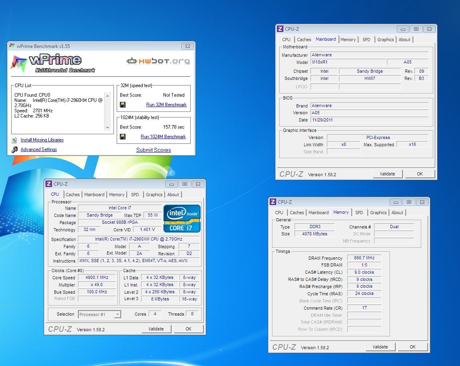
Task: Switch to Mainboard tab in the Memory window
Action: 318,213
